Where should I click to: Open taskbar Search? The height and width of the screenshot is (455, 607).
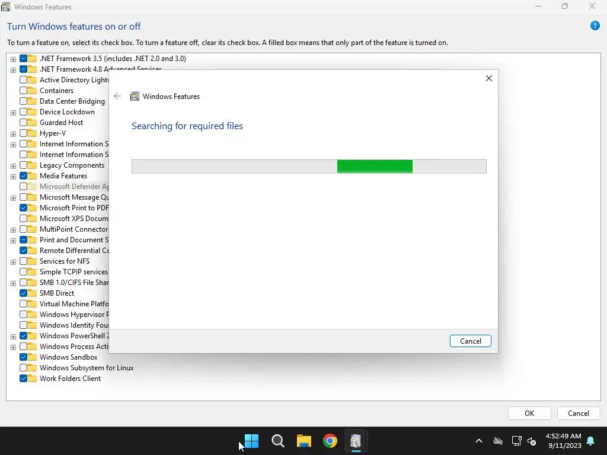277,441
